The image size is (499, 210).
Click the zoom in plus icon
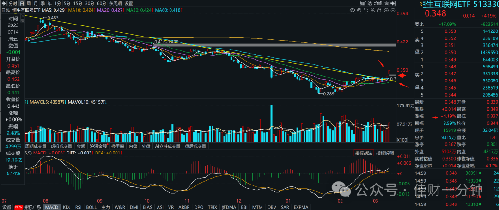point(386,10)
